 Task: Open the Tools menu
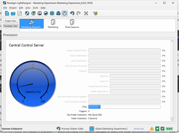click(x=35, y=8)
